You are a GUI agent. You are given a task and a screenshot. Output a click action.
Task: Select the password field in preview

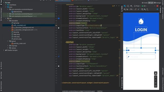coord(141,57)
